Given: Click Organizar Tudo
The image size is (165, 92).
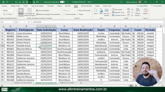Looking at the screenshot, I should (x=118, y=13).
